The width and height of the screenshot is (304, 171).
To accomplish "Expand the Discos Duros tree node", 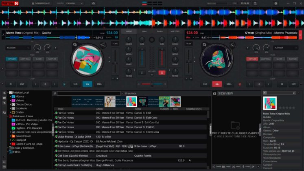I will [x=11, y=105].
